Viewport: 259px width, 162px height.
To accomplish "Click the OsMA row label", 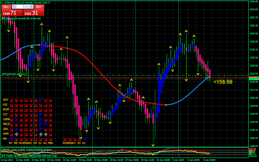I will 6,119.
